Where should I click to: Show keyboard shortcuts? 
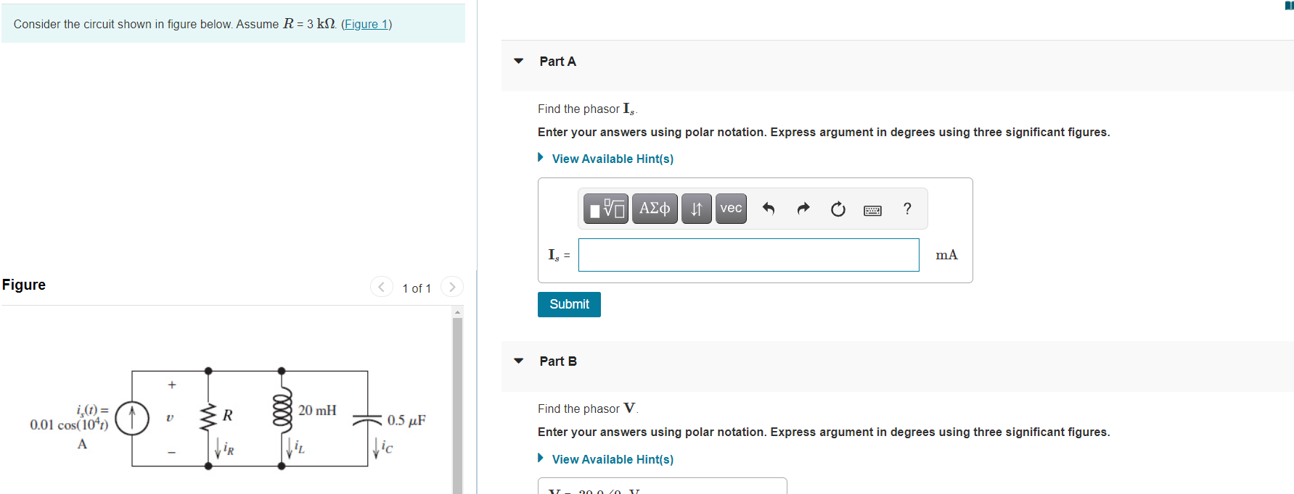(x=873, y=210)
